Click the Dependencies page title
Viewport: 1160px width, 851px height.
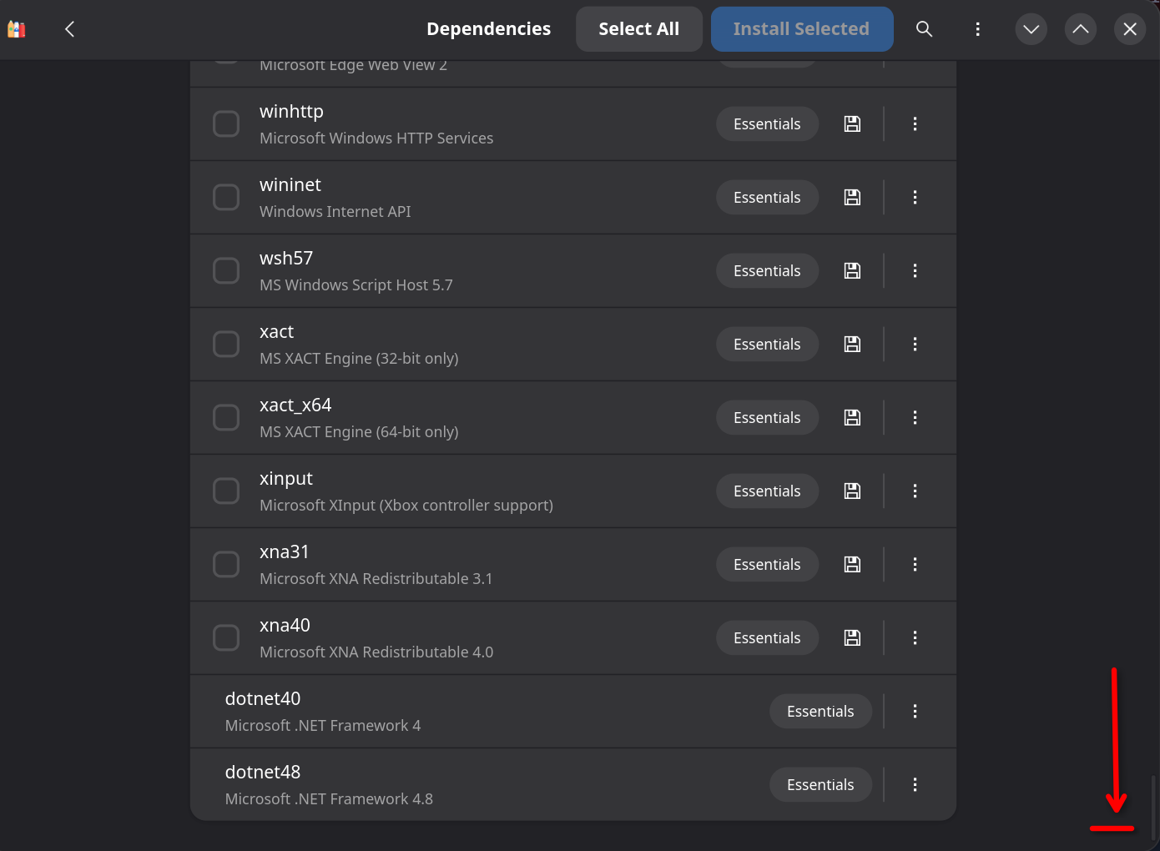[489, 29]
